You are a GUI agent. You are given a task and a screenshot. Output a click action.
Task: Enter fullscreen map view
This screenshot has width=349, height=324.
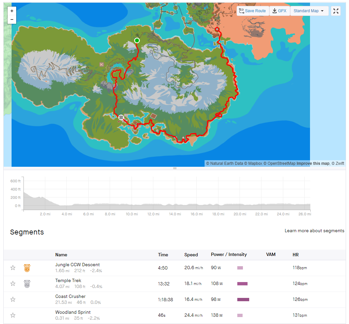[x=336, y=11]
